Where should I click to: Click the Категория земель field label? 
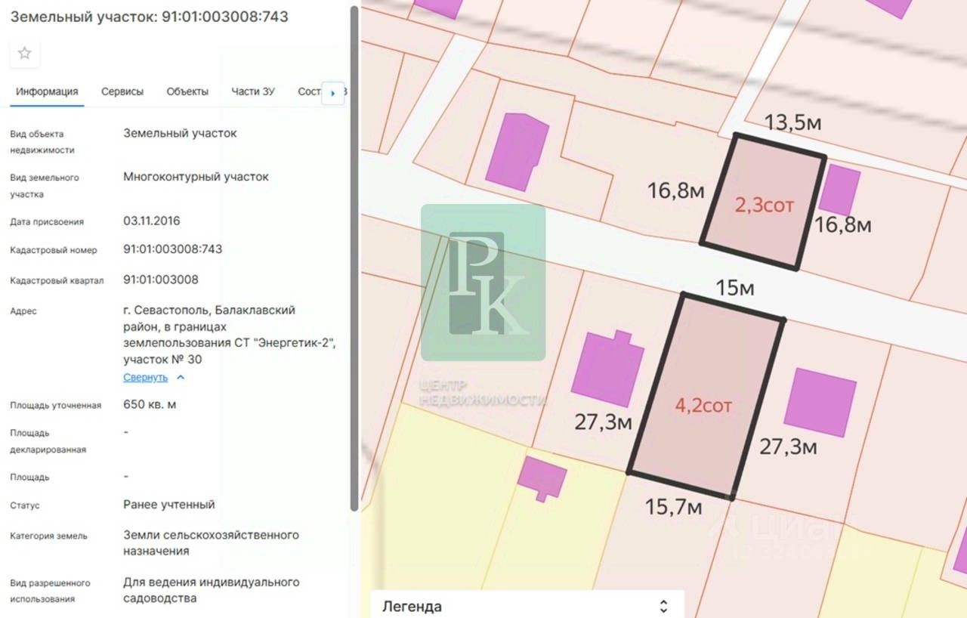[48, 536]
